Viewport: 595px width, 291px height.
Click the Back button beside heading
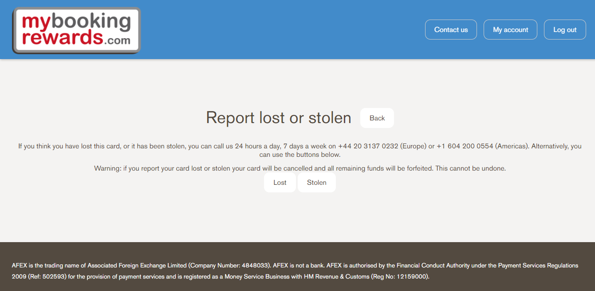(x=377, y=118)
